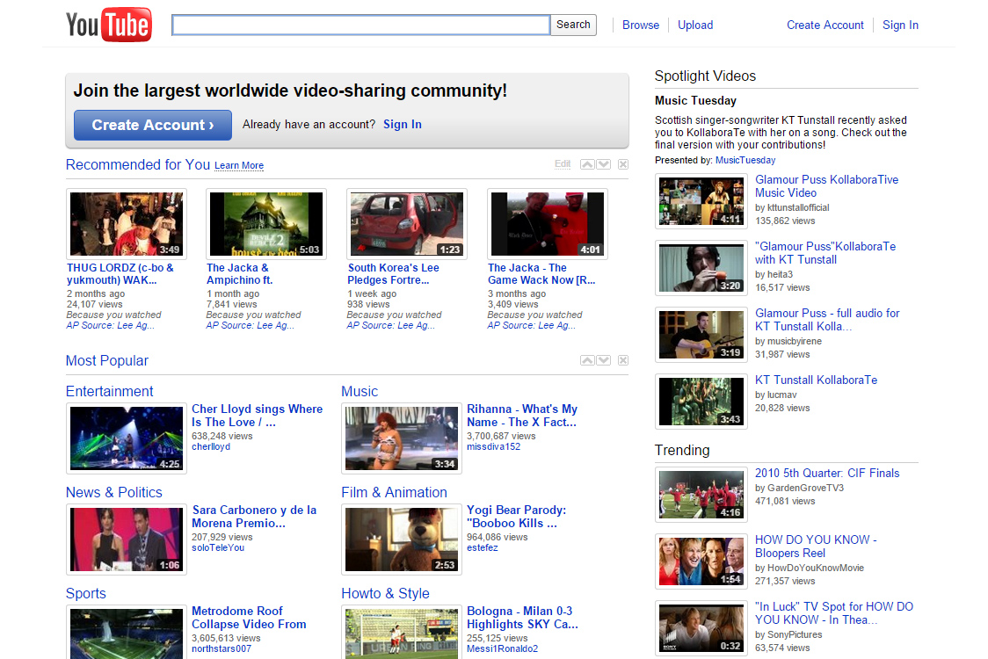
Task: Click the up arrow on Recommended for You
Action: point(587,163)
